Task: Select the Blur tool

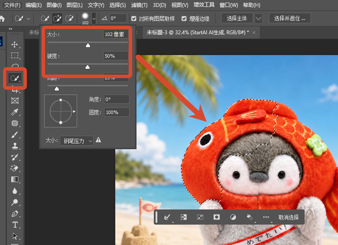Action: 15,191
